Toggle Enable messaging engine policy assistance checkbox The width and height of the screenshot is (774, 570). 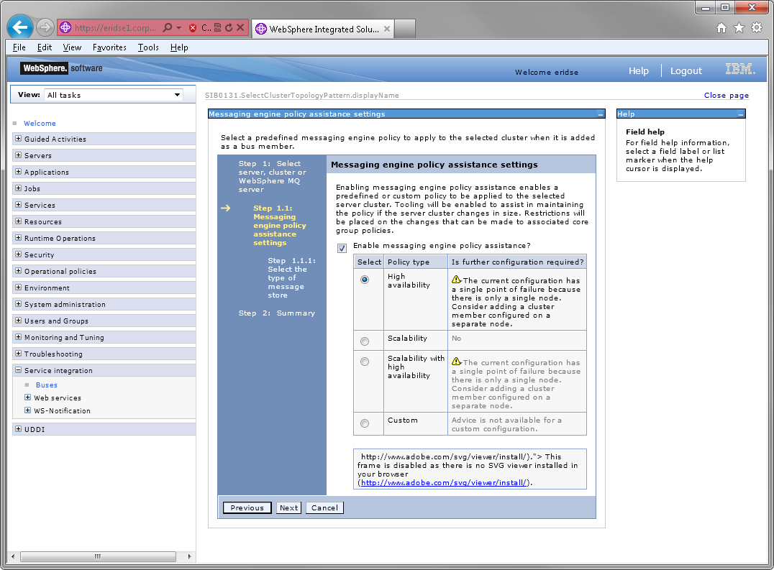click(x=342, y=248)
